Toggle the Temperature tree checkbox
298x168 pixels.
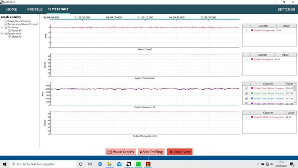click(6, 34)
